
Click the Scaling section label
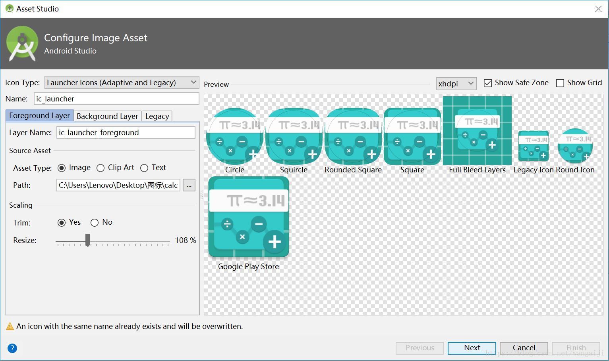pyautogui.click(x=21, y=205)
